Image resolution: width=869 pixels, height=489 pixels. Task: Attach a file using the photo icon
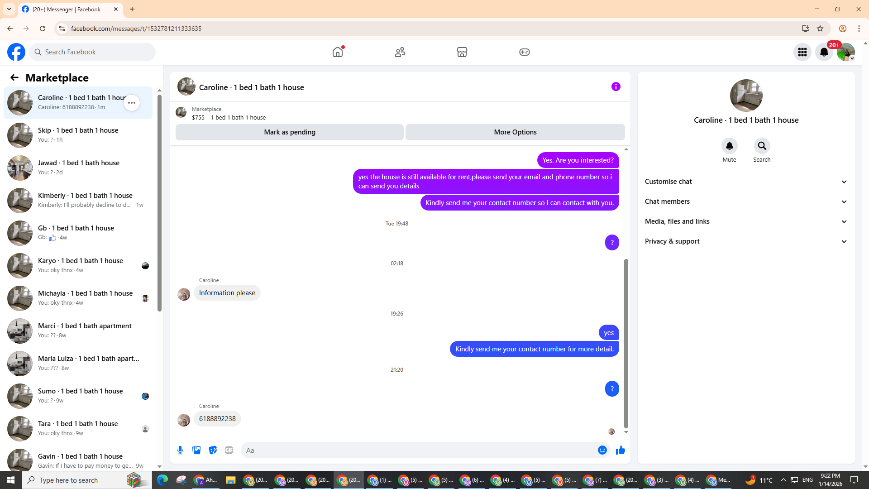pos(196,450)
